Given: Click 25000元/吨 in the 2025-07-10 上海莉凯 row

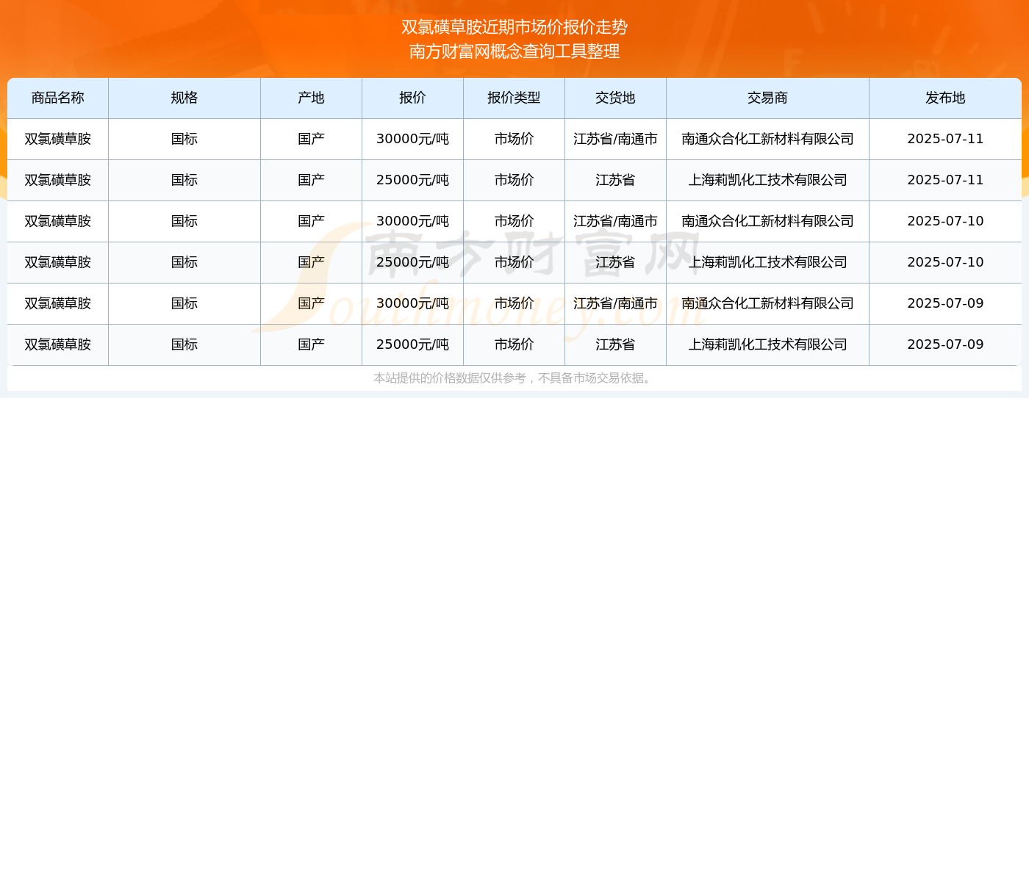Looking at the screenshot, I should click(412, 262).
